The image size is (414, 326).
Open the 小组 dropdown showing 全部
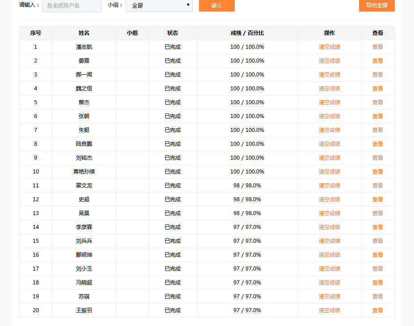click(159, 6)
